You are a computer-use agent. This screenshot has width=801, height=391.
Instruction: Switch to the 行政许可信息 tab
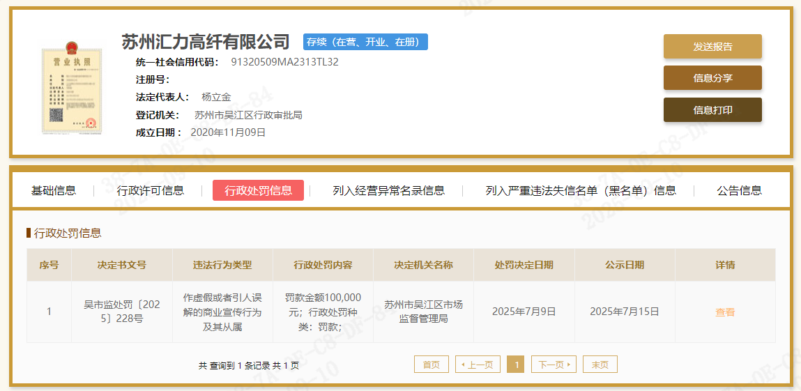click(151, 190)
